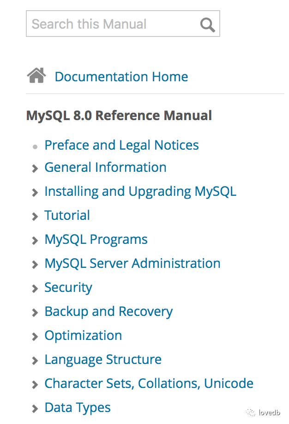Expand the Tutorial section arrow
This screenshot has height=424, width=289.
coord(35,217)
